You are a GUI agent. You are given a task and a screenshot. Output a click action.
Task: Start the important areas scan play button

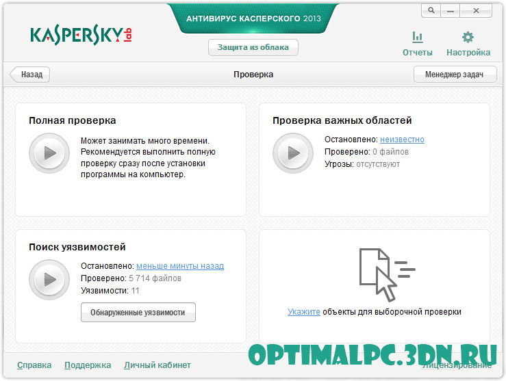click(293, 153)
